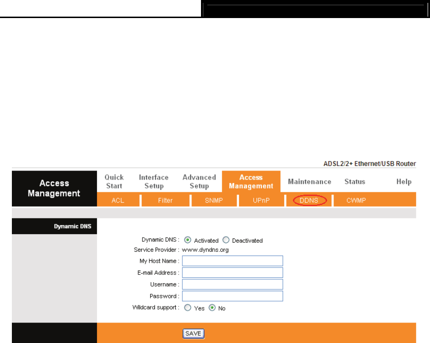Switch to the Interface Setup tab
430x343 pixels.
[153, 181]
